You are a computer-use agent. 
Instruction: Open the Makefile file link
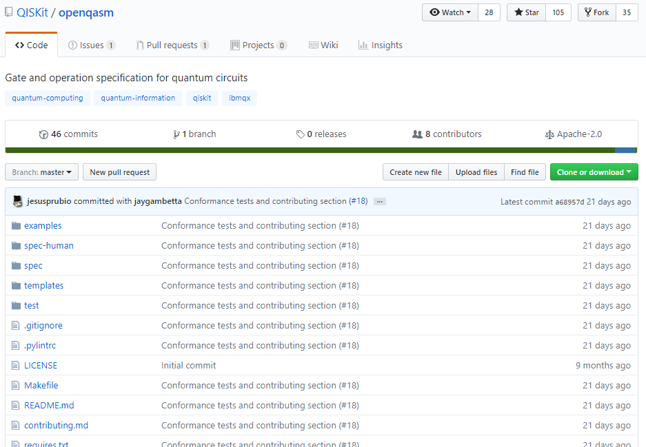pos(41,385)
